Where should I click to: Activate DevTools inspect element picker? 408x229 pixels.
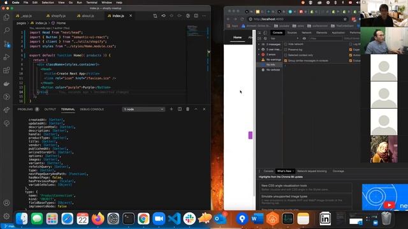click(x=259, y=32)
